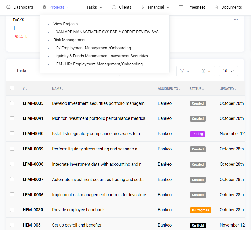The width and height of the screenshot is (251, 230).
Task: Open the page size dropdown showing 10
Action: 228,71
